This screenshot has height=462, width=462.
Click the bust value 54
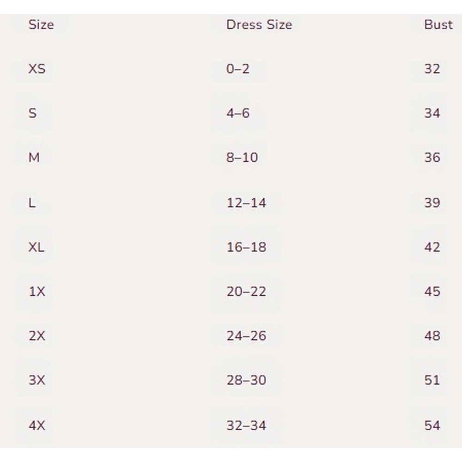[x=432, y=426]
